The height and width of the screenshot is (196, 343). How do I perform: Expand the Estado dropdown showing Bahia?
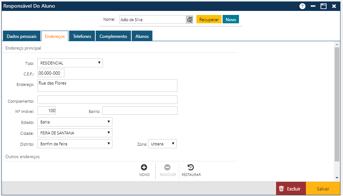75,122
